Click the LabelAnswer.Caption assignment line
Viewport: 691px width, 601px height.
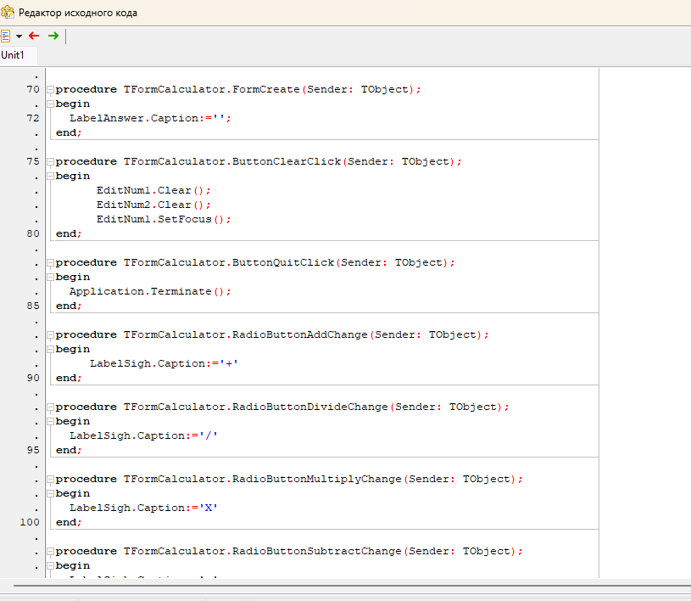tap(150, 118)
